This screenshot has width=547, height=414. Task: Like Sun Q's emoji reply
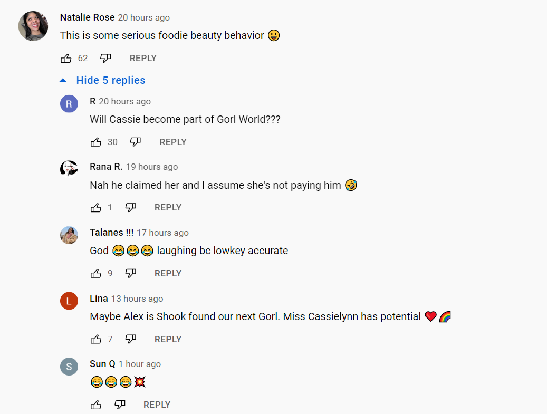click(96, 405)
